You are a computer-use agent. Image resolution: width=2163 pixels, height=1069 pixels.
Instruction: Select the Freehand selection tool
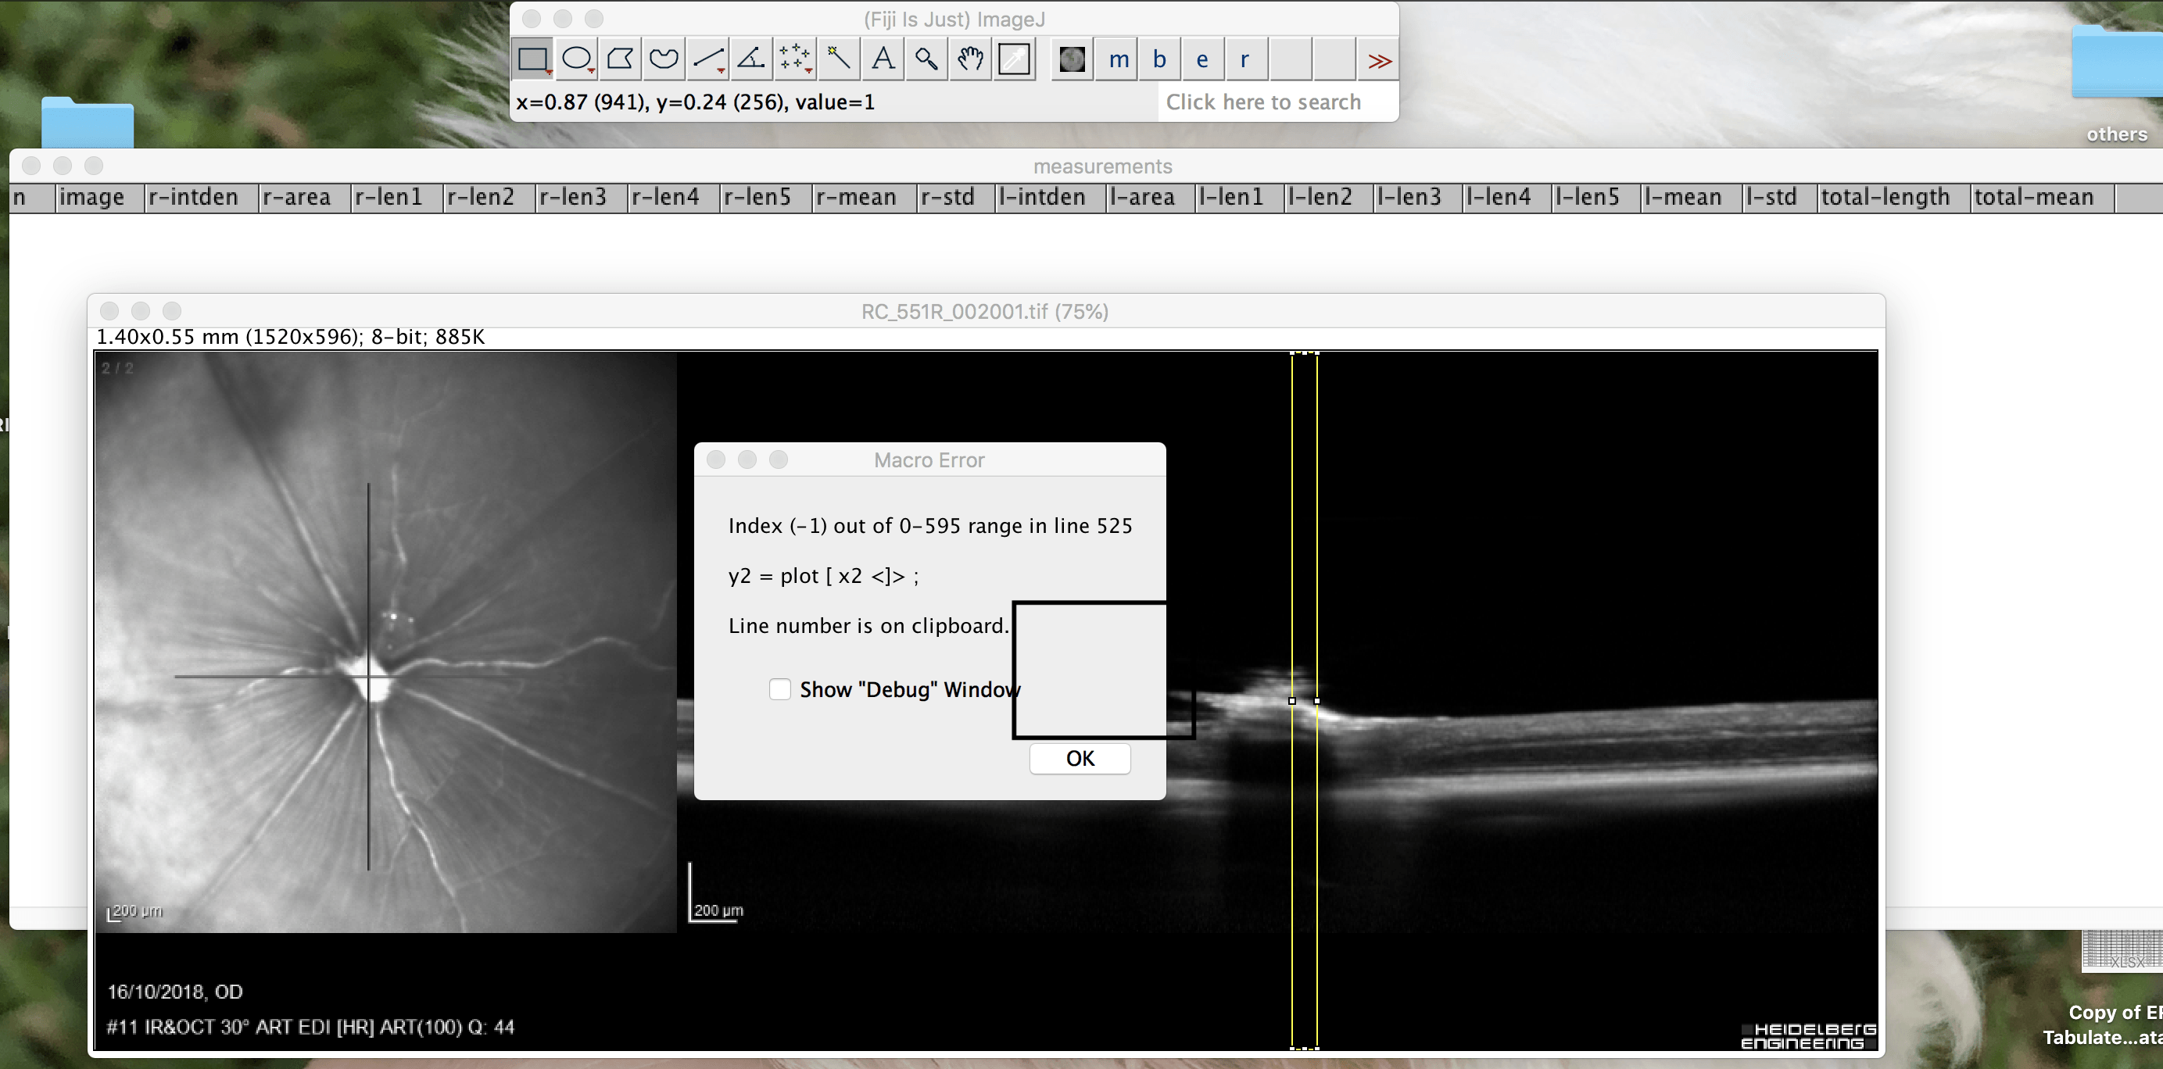click(664, 59)
